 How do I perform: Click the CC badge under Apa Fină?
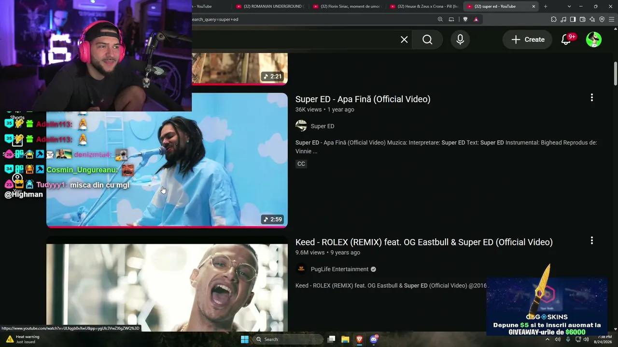tap(301, 164)
